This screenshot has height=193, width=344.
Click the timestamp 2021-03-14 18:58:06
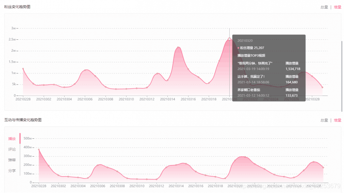tap(253, 82)
